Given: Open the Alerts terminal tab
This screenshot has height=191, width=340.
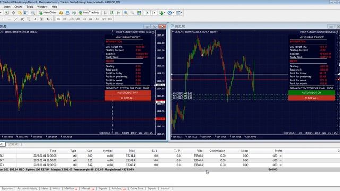Looking at the screenshot, I should [56, 189].
